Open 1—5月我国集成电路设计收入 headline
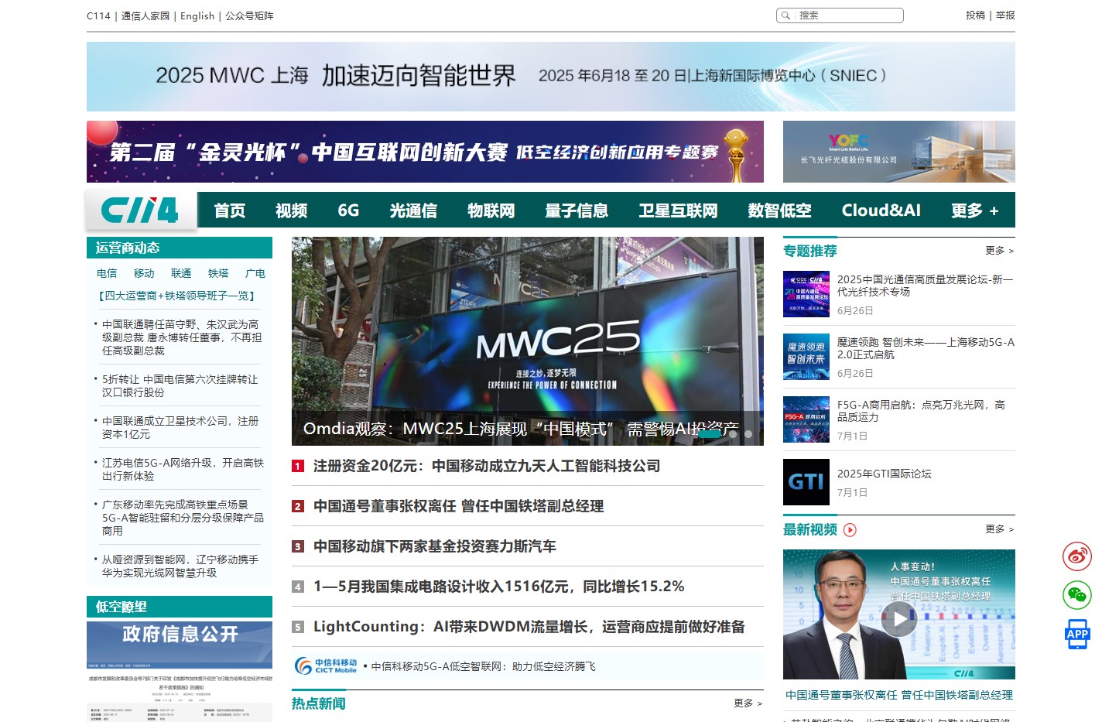This screenshot has height=722, width=1102. (x=499, y=587)
